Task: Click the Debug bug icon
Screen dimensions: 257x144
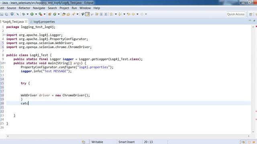Action: tap(24, 14)
